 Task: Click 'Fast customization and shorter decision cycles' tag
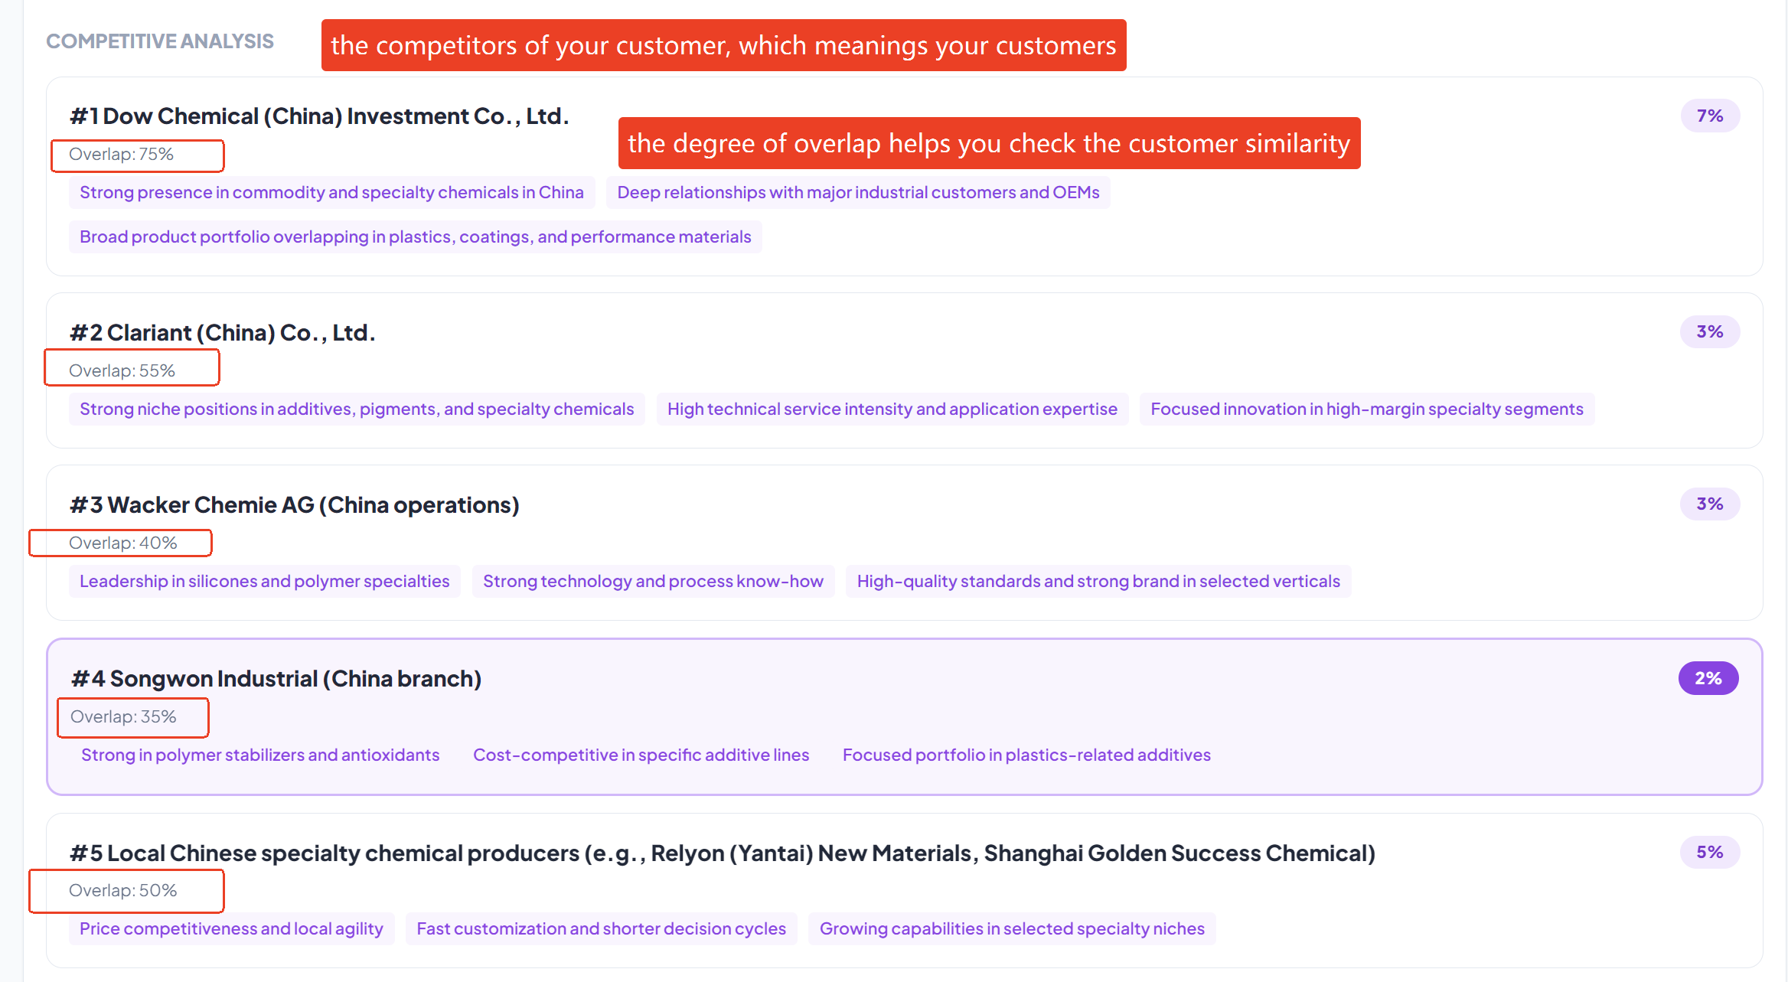tap(601, 928)
